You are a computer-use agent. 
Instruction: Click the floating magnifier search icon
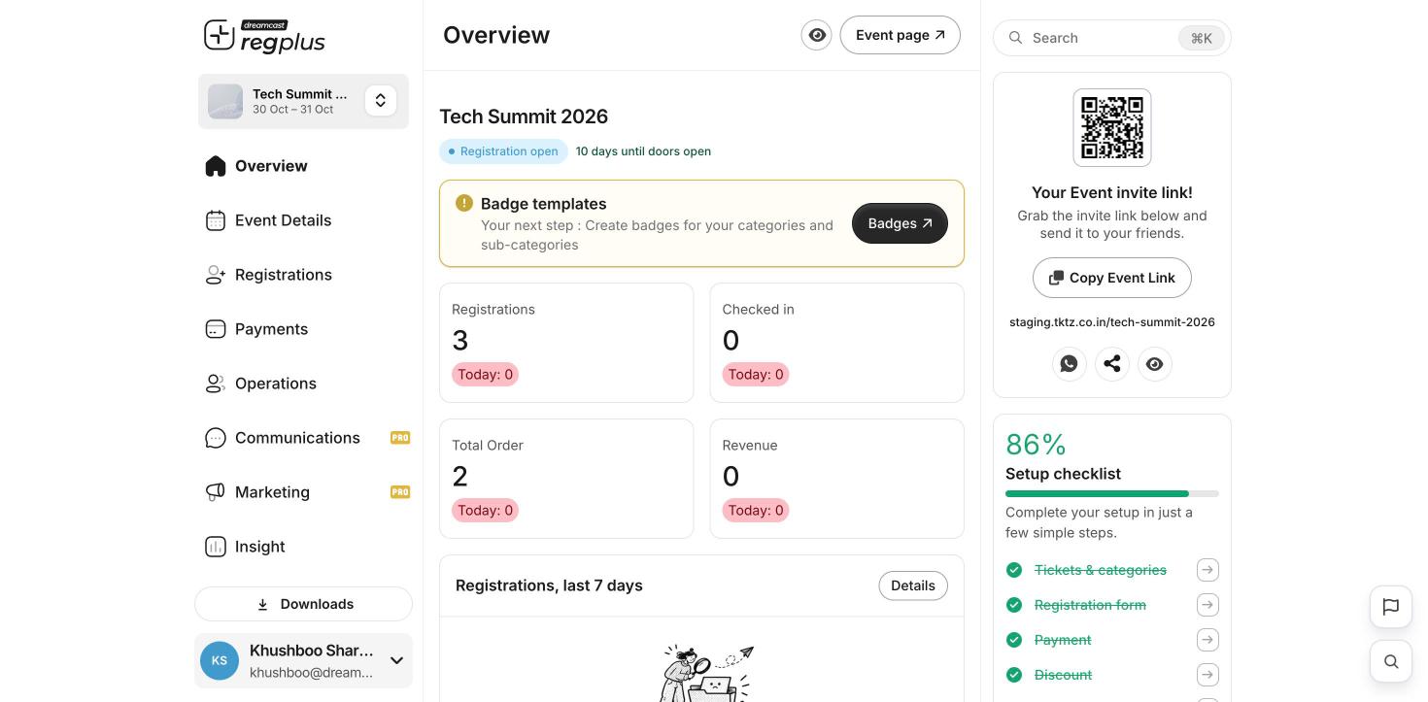1391,661
